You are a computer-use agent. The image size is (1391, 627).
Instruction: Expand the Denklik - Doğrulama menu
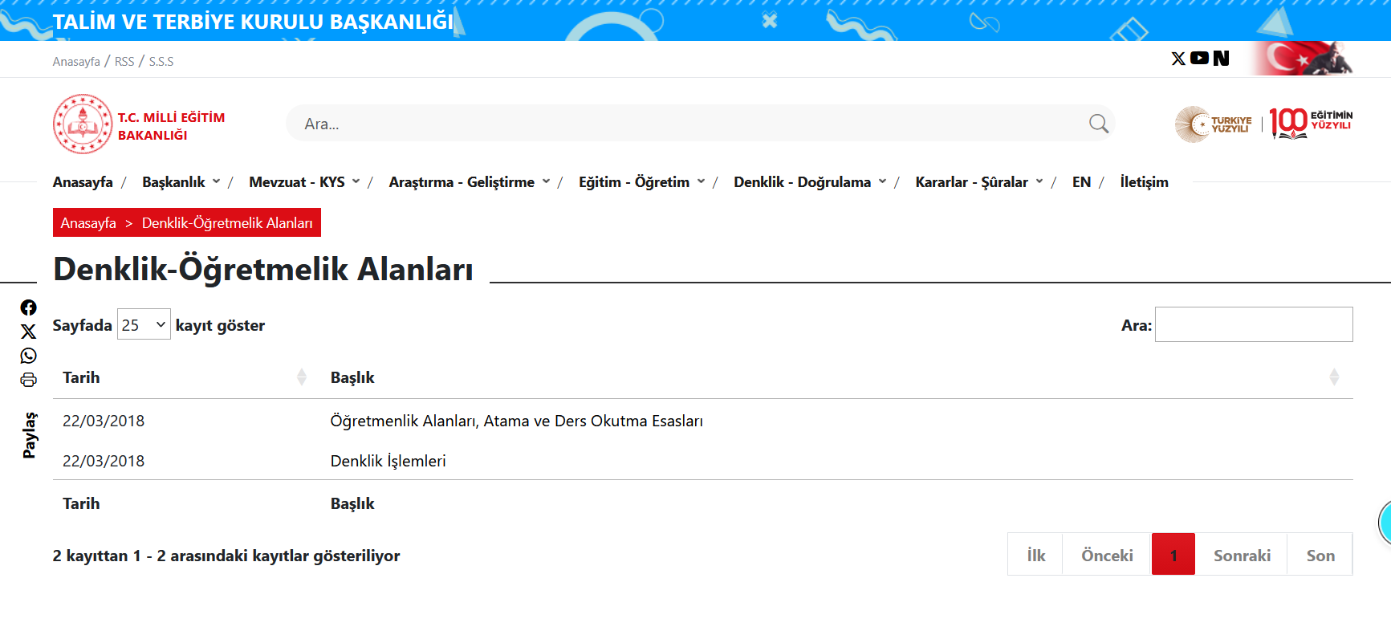pyautogui.click(x=809, y=182)
